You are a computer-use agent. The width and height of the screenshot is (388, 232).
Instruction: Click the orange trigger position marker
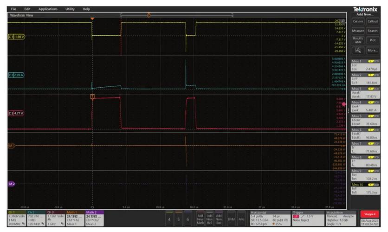pyautogui.click(x=92, y=19)
